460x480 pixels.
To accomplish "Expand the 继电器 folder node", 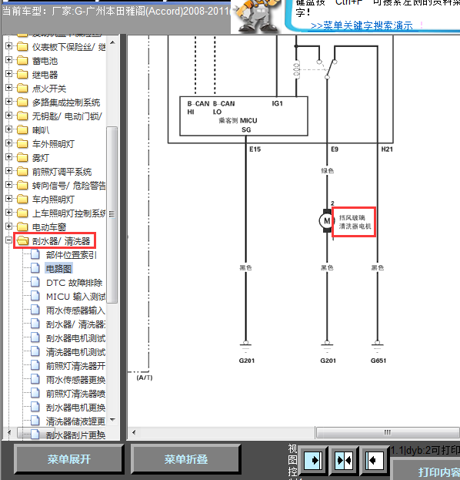I will click(x=9, y=74).
